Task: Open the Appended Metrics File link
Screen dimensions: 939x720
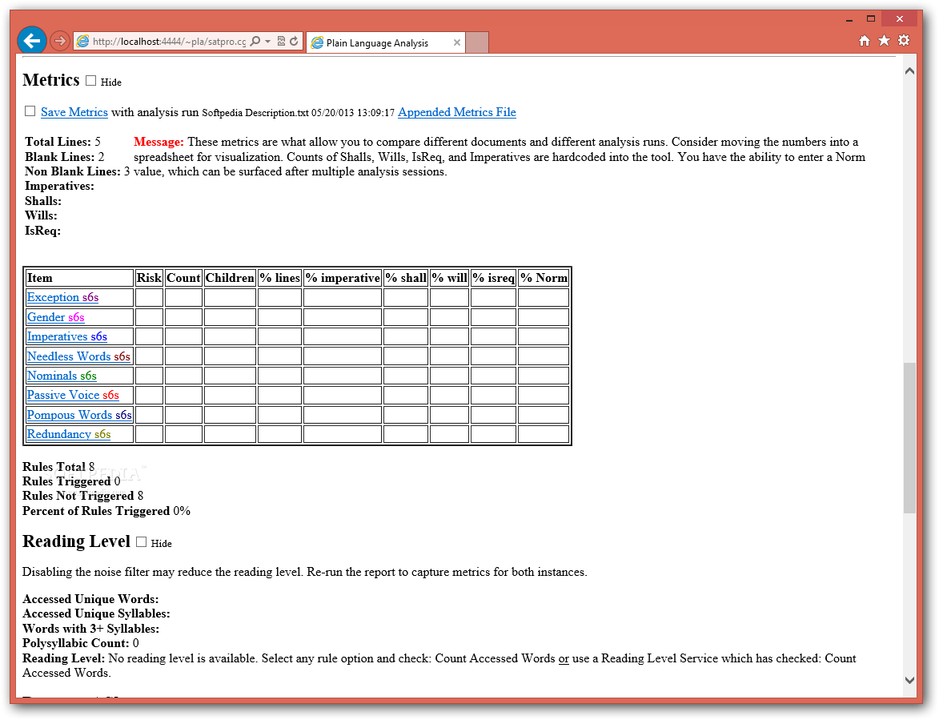Action: click(457, 112)
